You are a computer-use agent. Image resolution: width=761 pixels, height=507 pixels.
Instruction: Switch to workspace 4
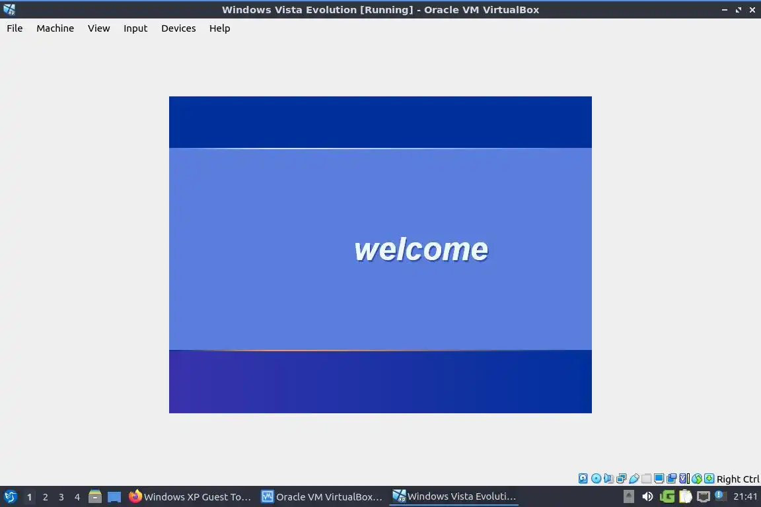pos(77,497)
